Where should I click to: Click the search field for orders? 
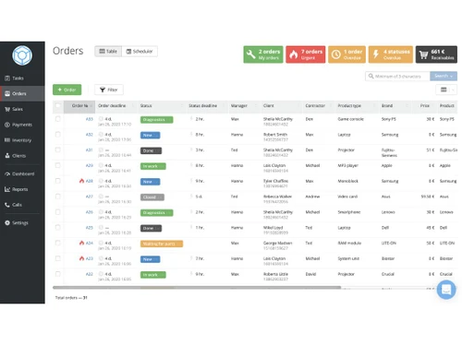[397, 76]
